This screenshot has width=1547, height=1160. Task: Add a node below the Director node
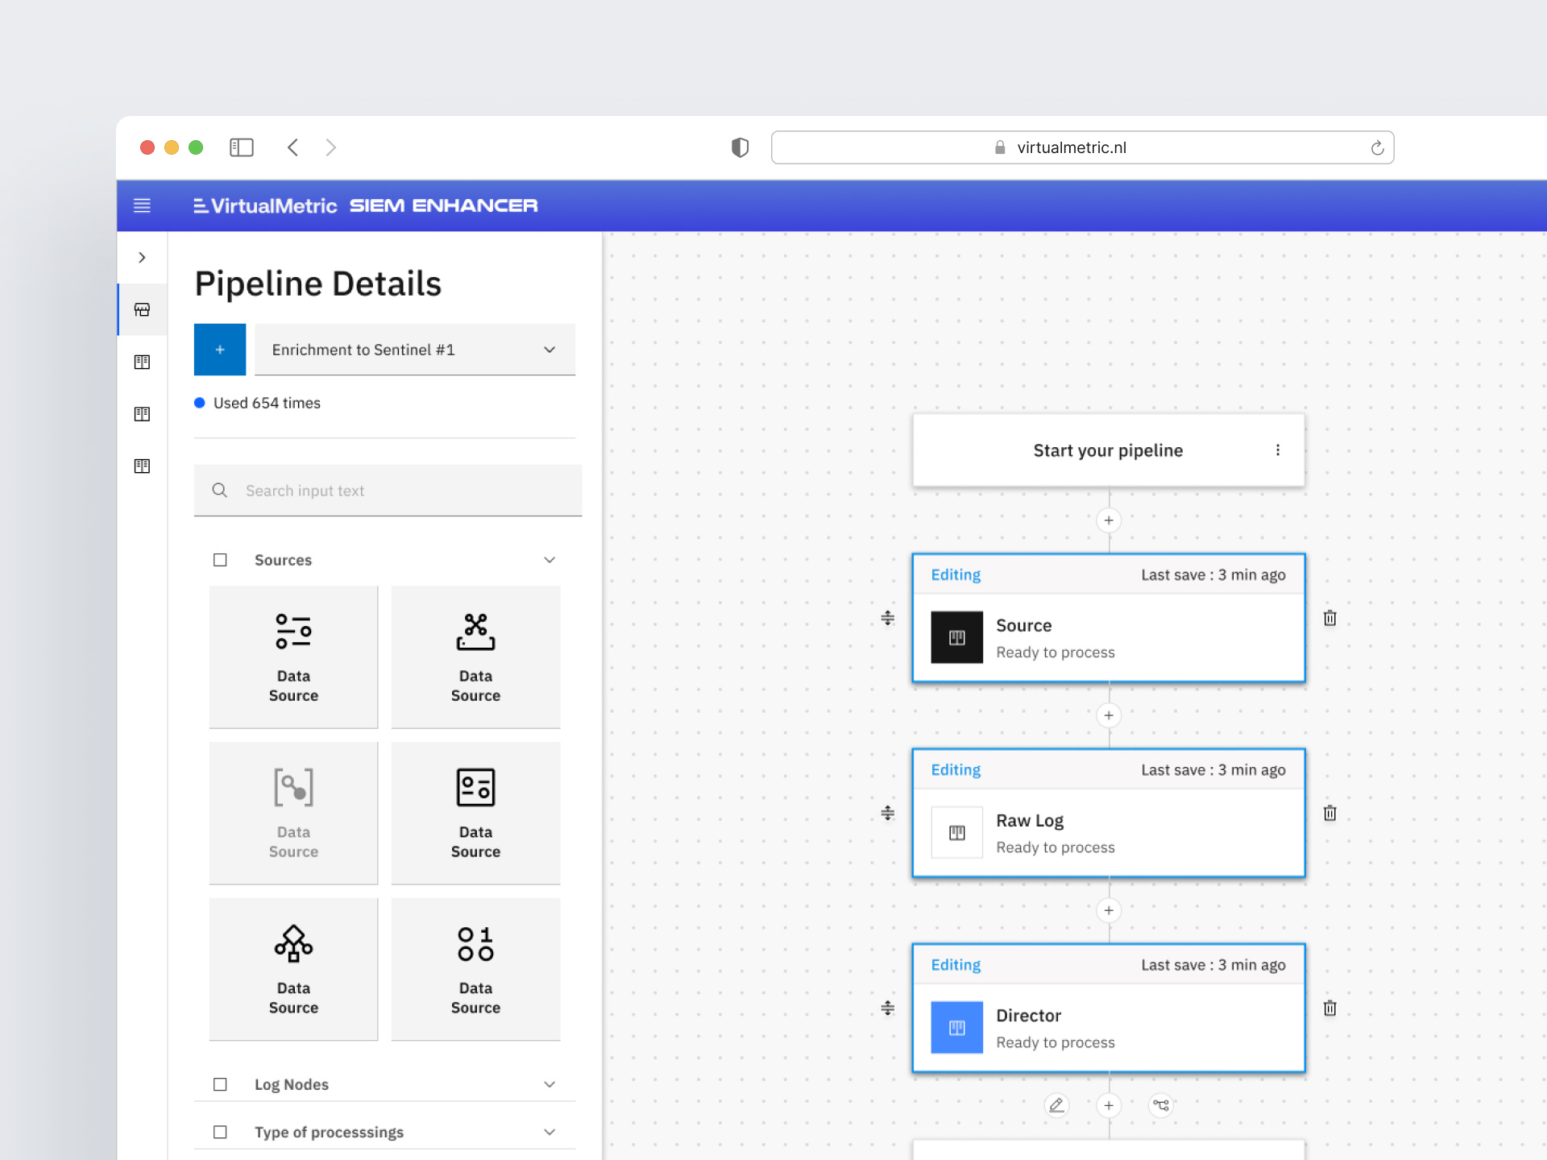1109,1105
